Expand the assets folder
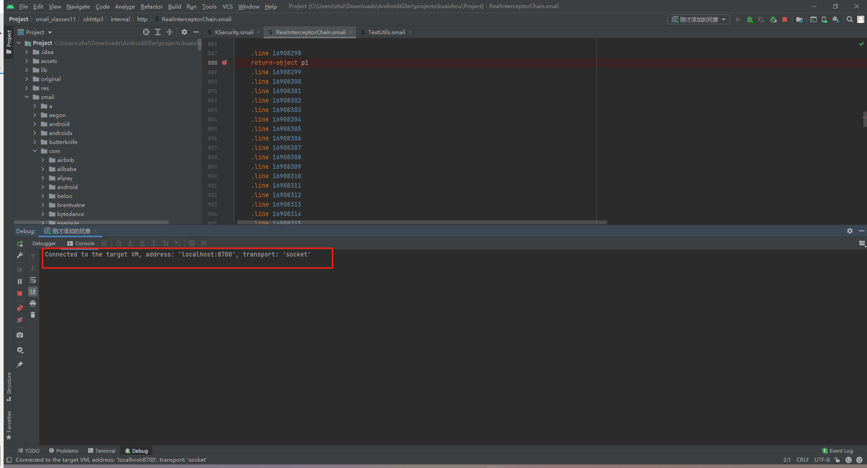Viewport: 867px width, 468px height. pyautogui.click(x=27, y=61)
